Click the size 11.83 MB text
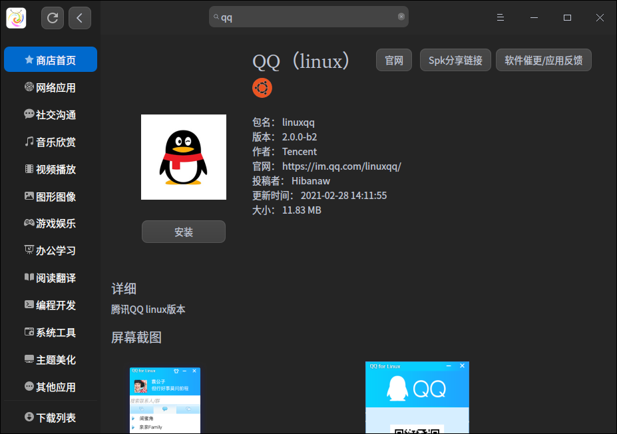Screen dimensions: 617x434 tap(302, 210)
